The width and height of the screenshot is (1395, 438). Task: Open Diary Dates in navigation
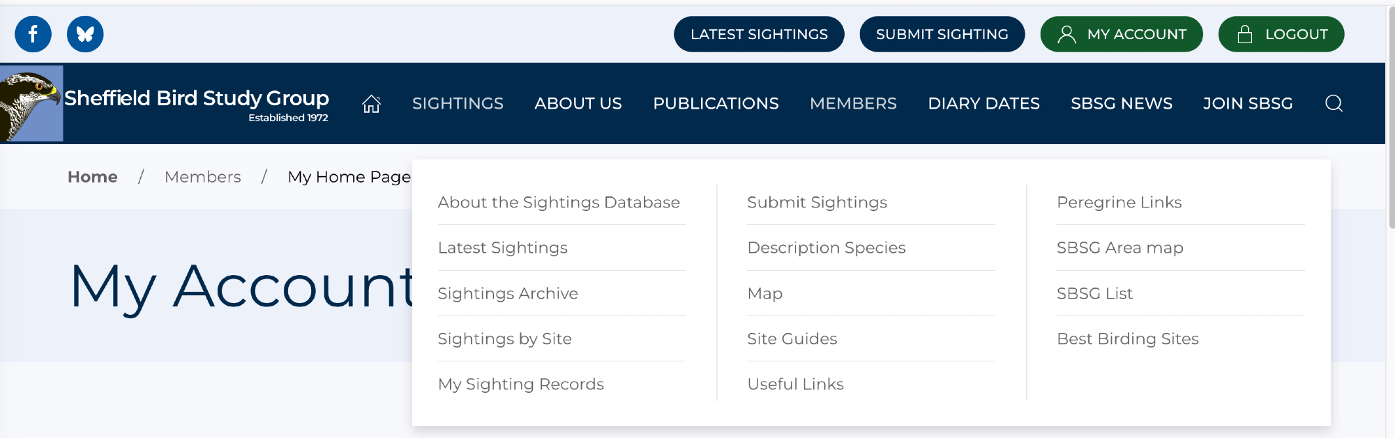click(983, 104)
